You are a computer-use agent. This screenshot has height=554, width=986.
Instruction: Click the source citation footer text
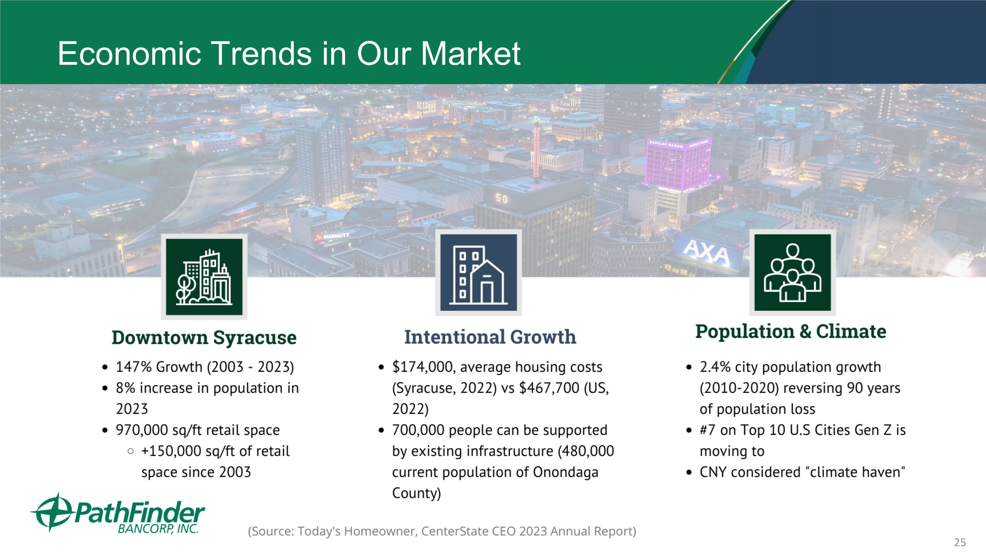pos(442,531)
